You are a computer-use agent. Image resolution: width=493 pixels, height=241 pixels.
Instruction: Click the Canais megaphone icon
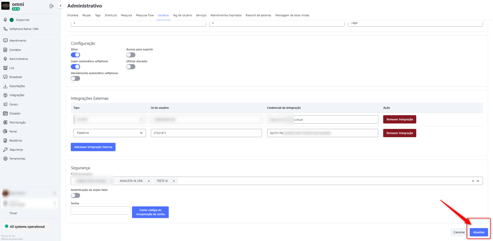(x=5, y=104)
